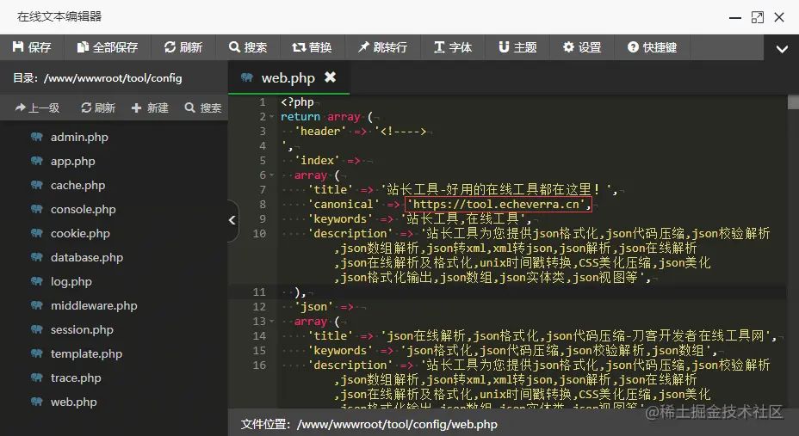Open the 快捷键 shortcuts help
The height and width of the screenshot is (436, 799).
coord(652,47)
